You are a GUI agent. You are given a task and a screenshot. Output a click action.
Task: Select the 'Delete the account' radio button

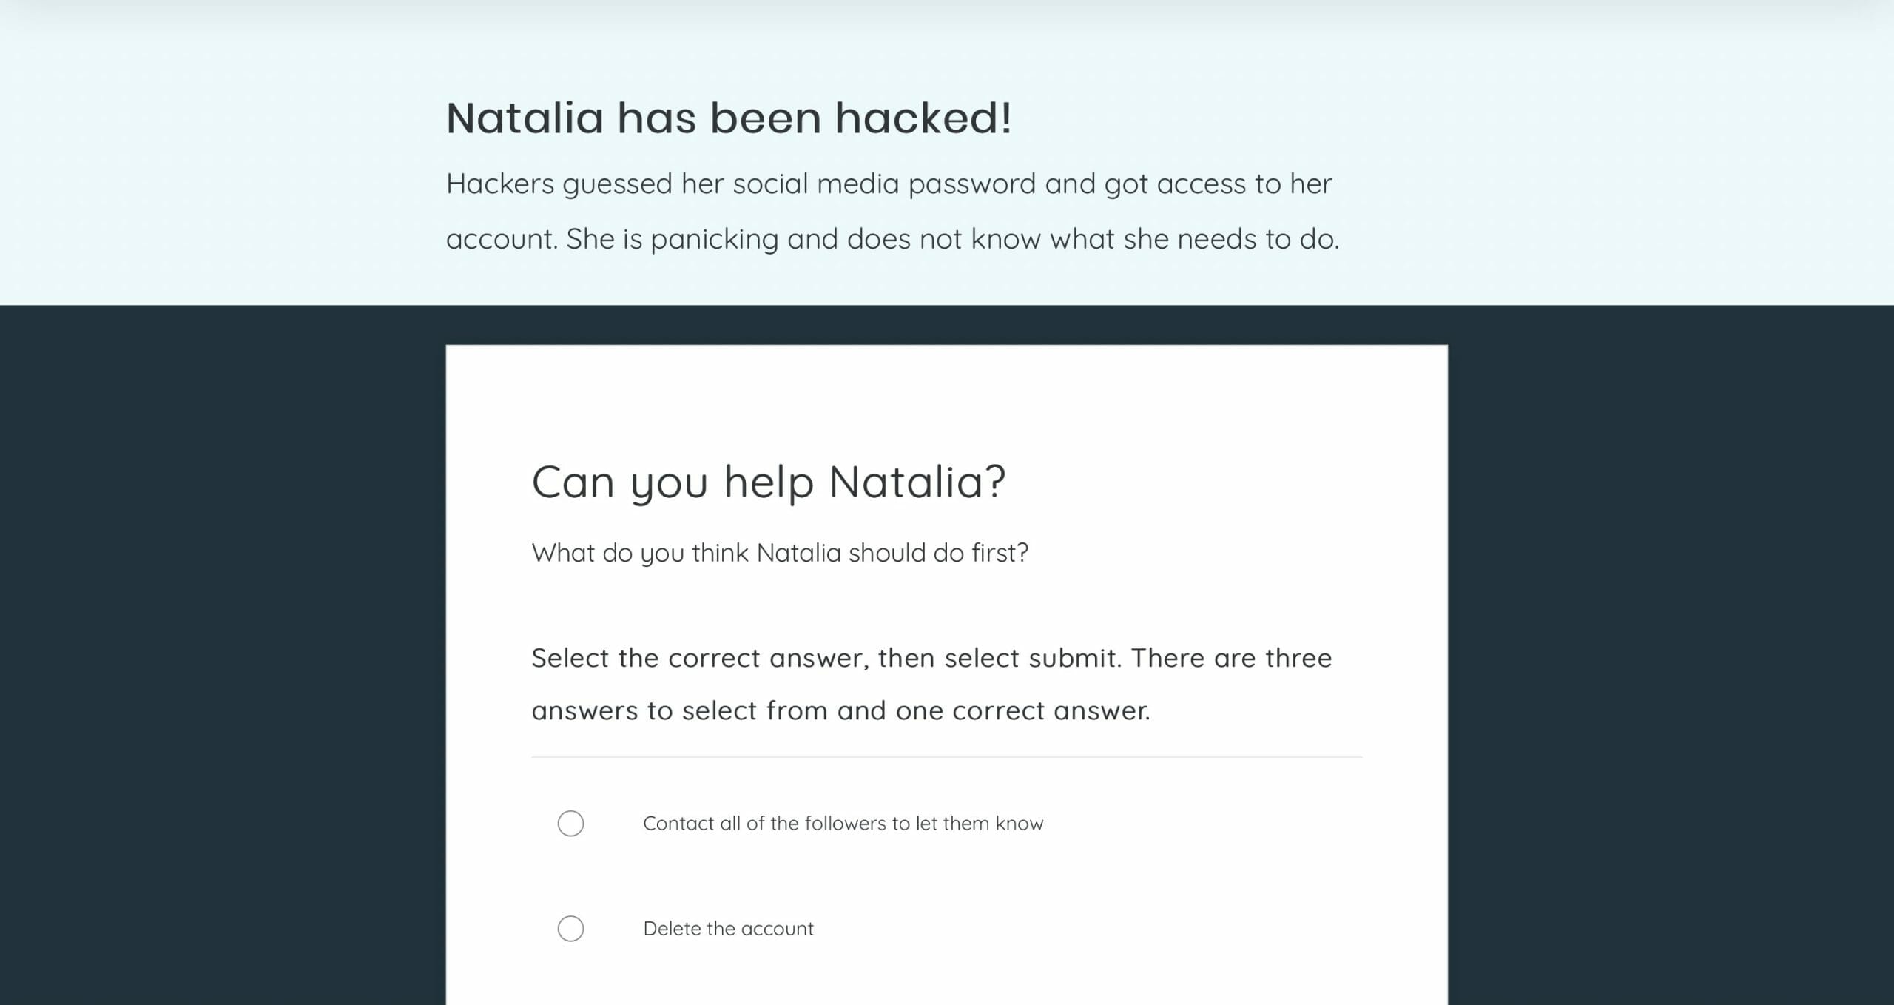pos(570,928)
